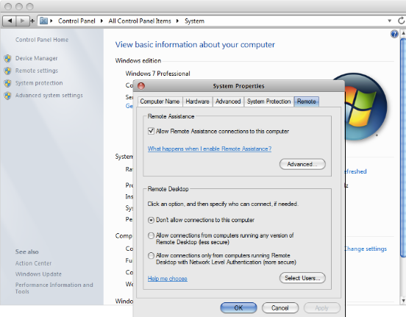Select allow connections from any Remote Desktop version
This screenshot has height=317, width=406.
pos(151,235)
